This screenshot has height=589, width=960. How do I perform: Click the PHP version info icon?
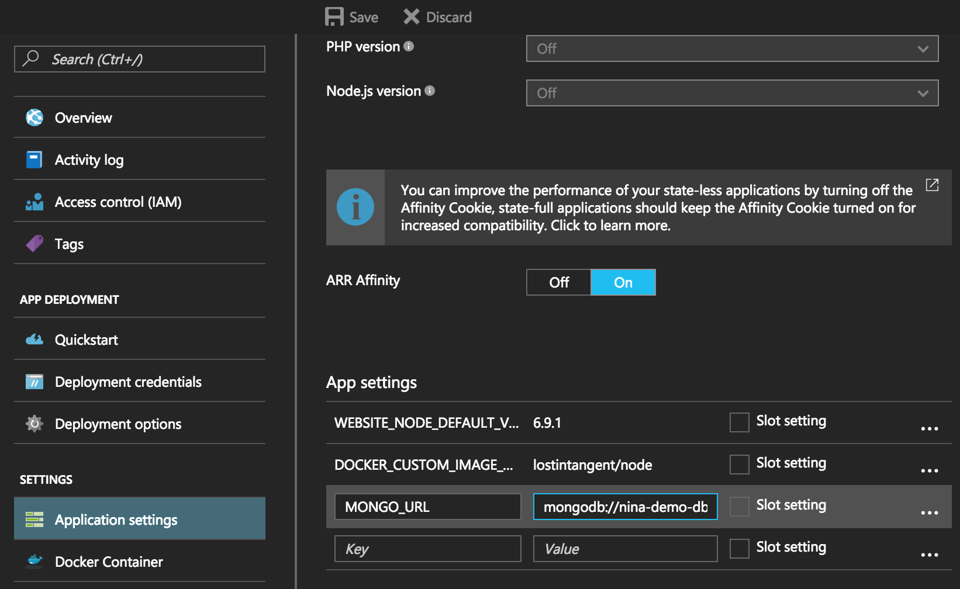(409, 46)
